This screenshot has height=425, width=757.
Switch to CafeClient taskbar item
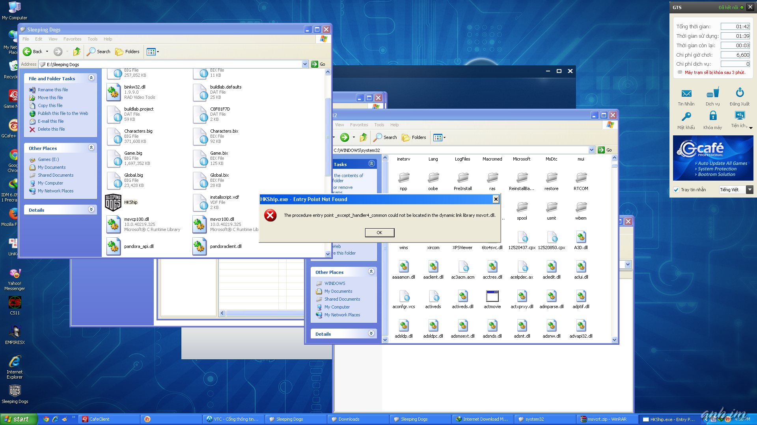[x=109, y=419]
